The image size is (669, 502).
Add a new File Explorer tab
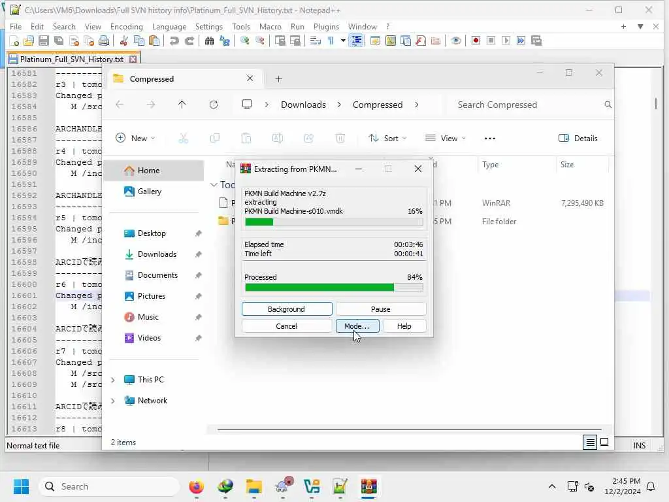click(x=278, y=79)
